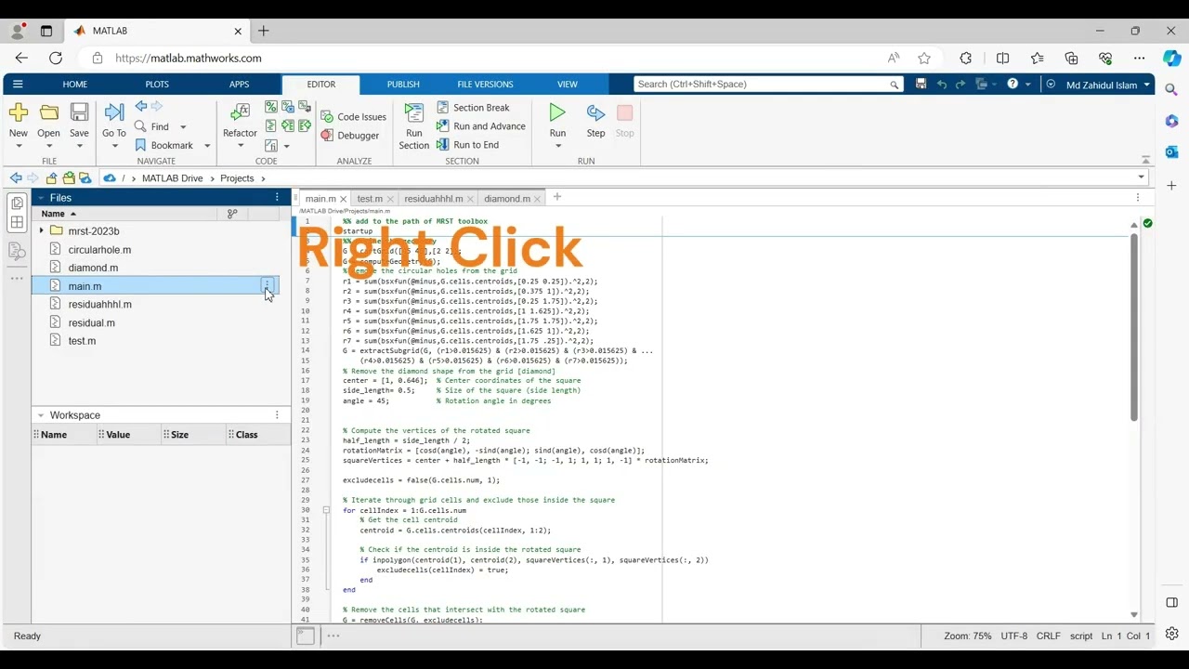Click the Go To icon
The width and height of the screenshot is (1189, 669).
114,113
